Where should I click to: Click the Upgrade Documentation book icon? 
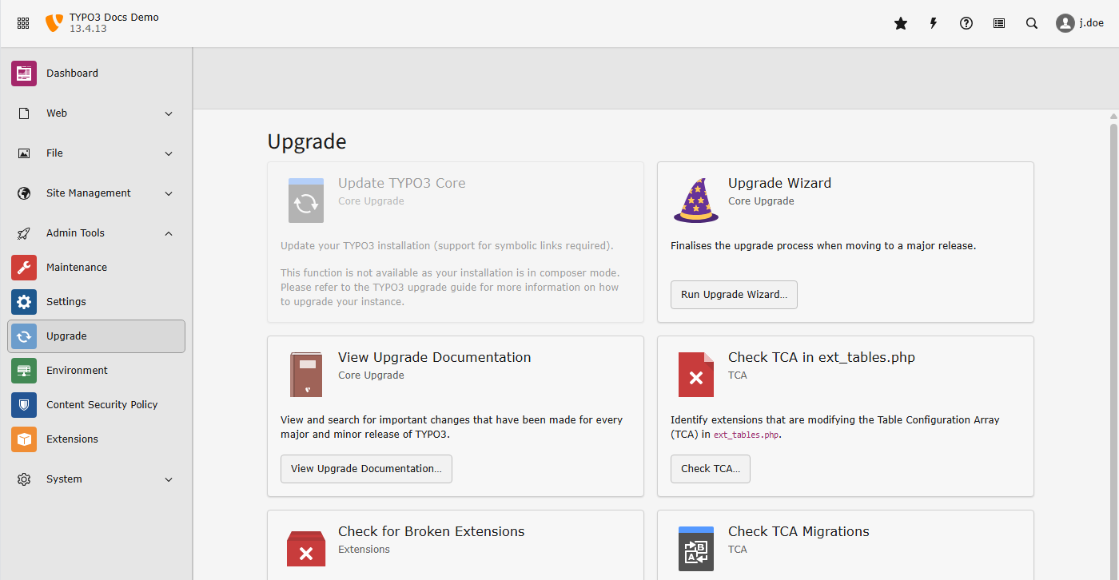(x=306, y=375)
